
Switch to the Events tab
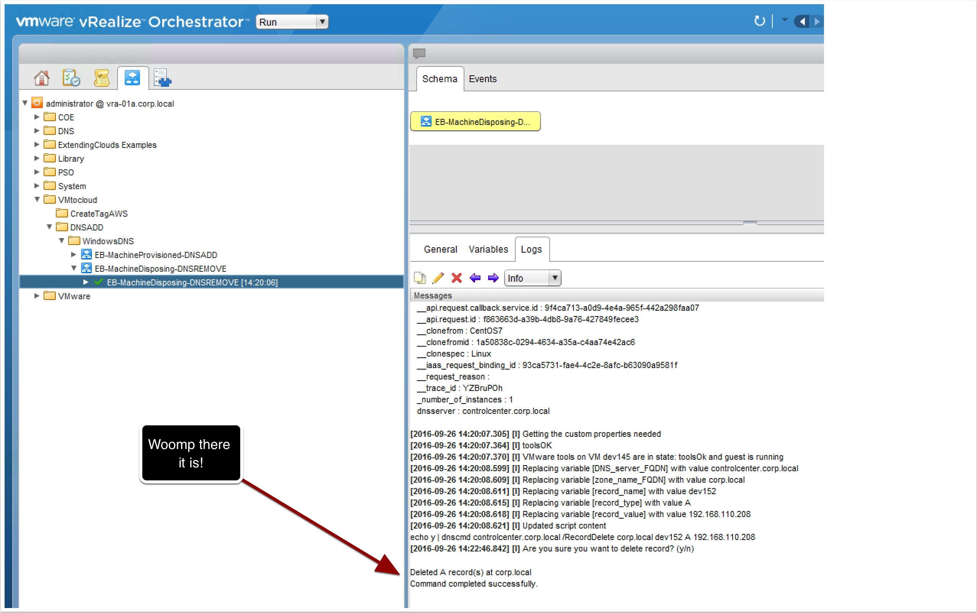point(483,79)
